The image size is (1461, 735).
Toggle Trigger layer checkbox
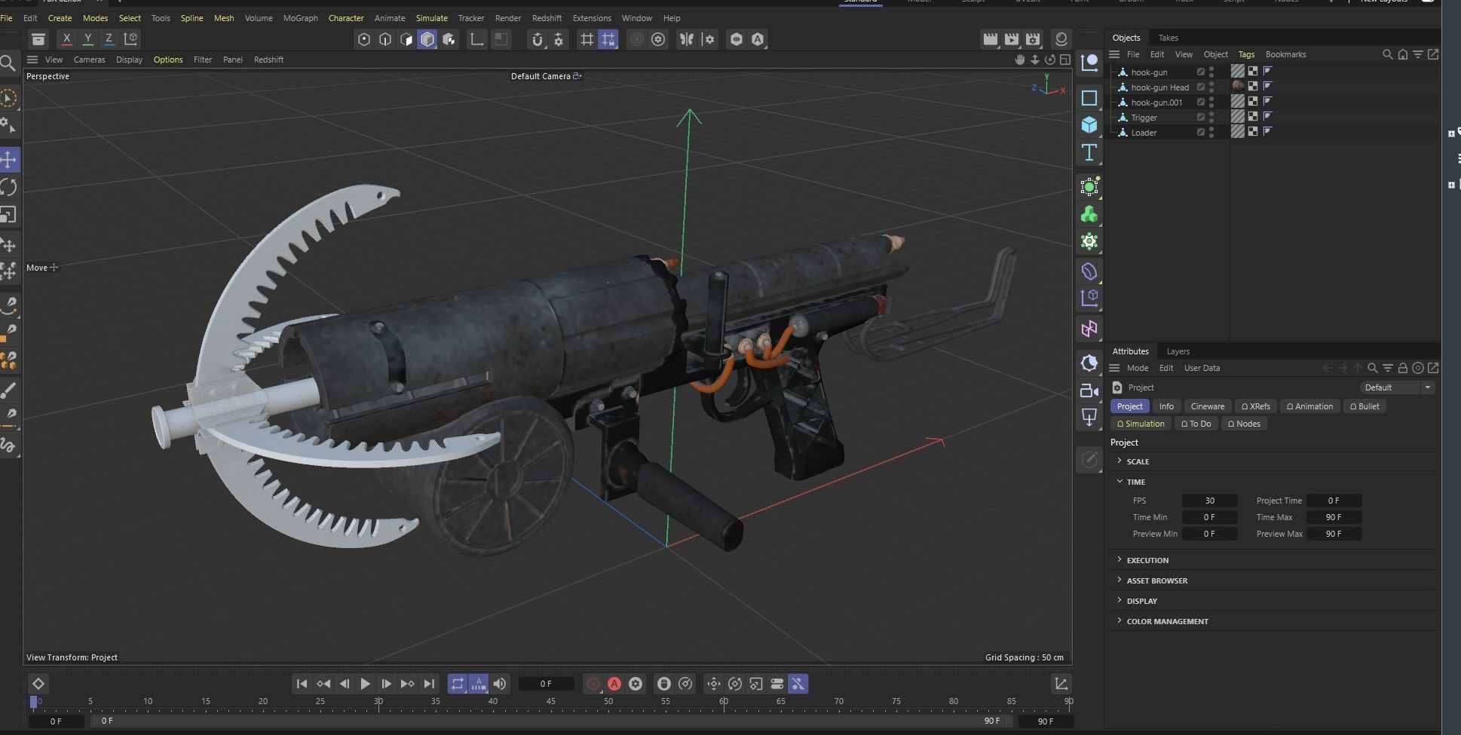1201,118
